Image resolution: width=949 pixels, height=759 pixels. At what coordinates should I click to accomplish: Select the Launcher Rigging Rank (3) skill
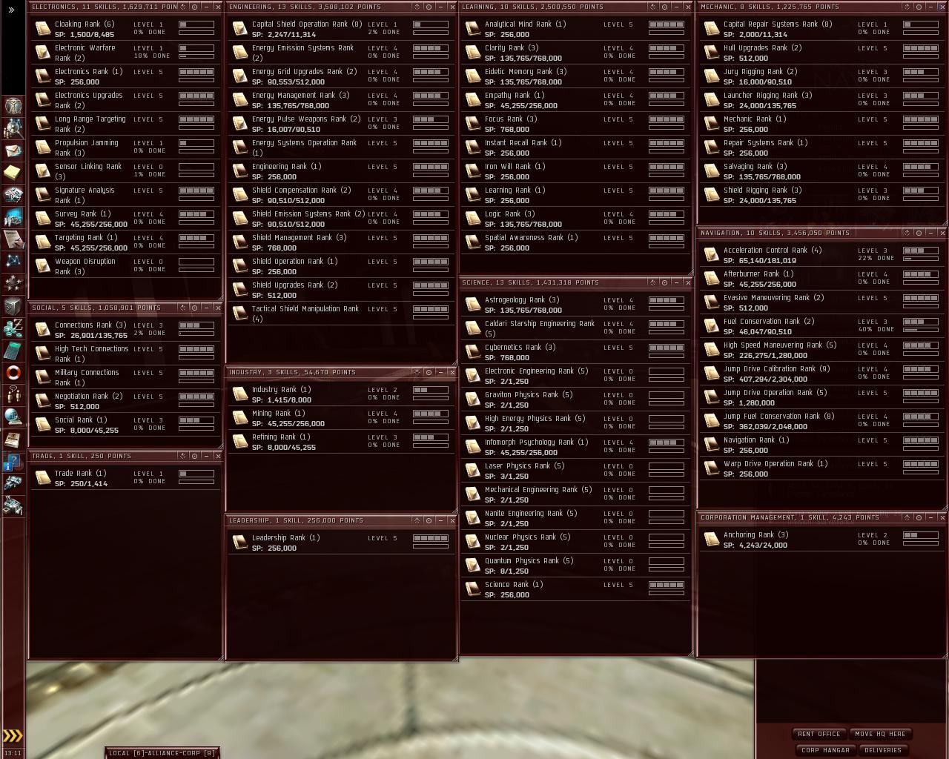821,100
